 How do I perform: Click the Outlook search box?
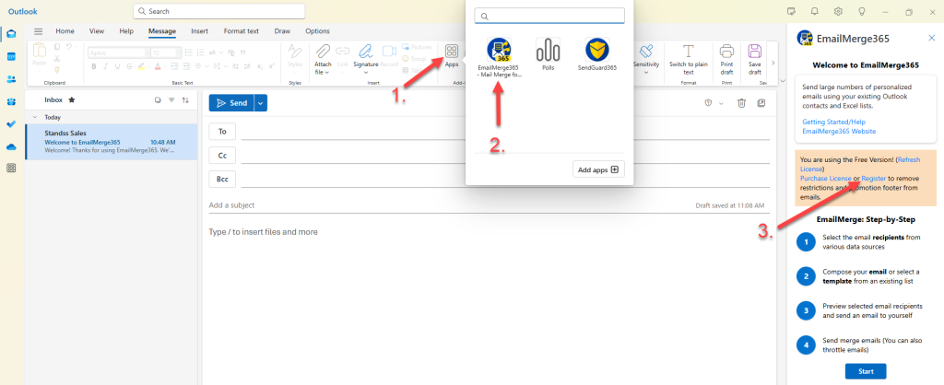pyautogui.click(x=219, y=11)
